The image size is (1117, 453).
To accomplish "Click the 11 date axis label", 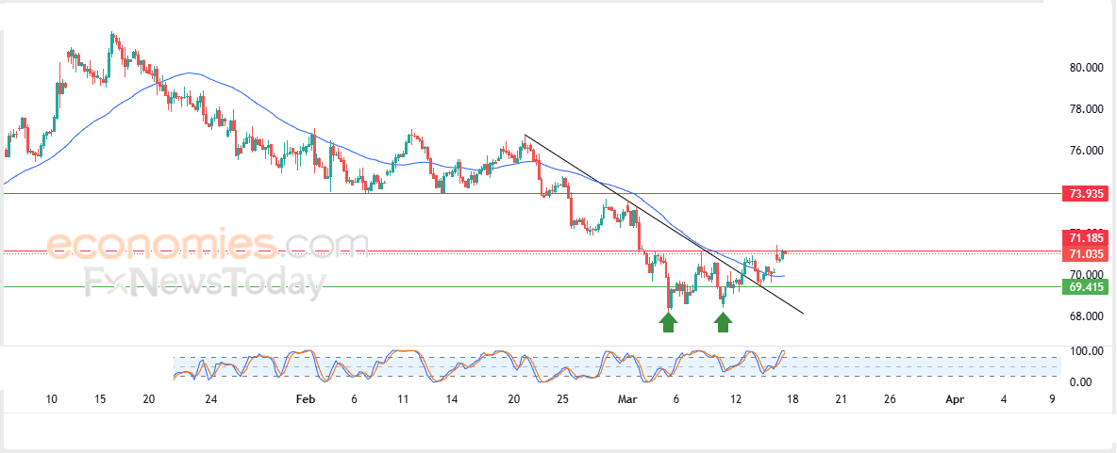I will (x=403, y=399).
